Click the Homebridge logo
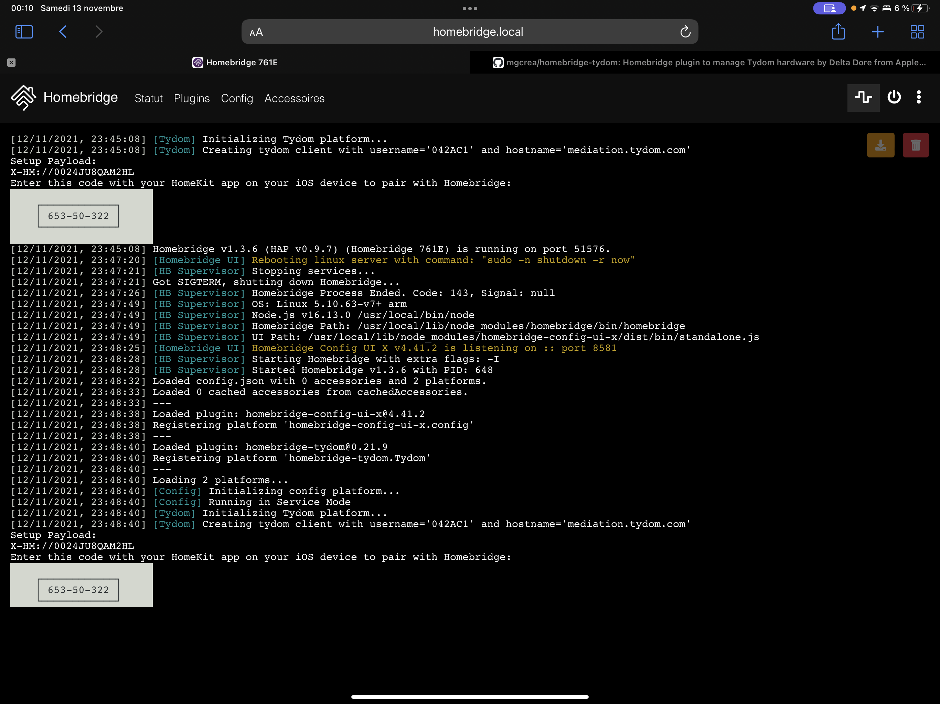 (24, 98)
